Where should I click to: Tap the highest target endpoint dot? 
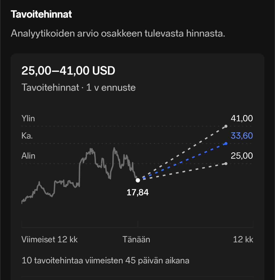pyautogui.click(x=226, y=126)
